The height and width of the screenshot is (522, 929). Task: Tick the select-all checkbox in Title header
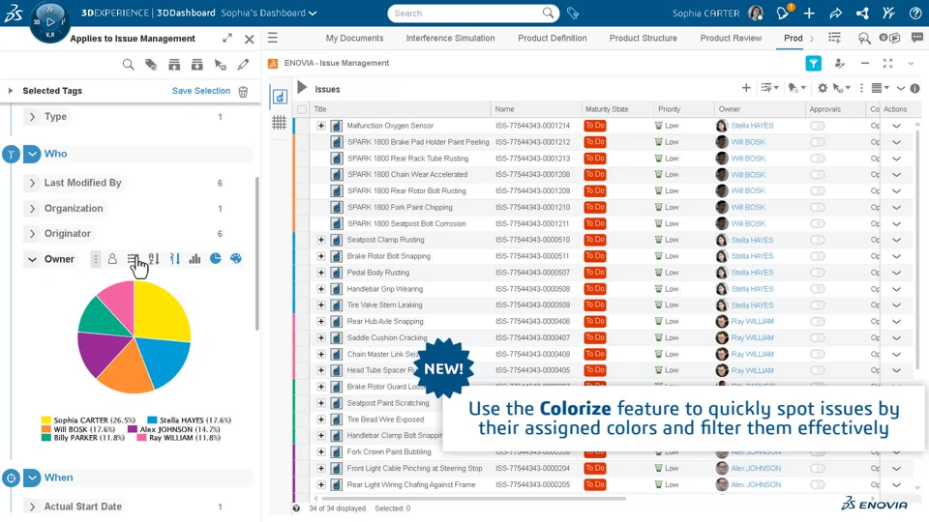point(302,109)
